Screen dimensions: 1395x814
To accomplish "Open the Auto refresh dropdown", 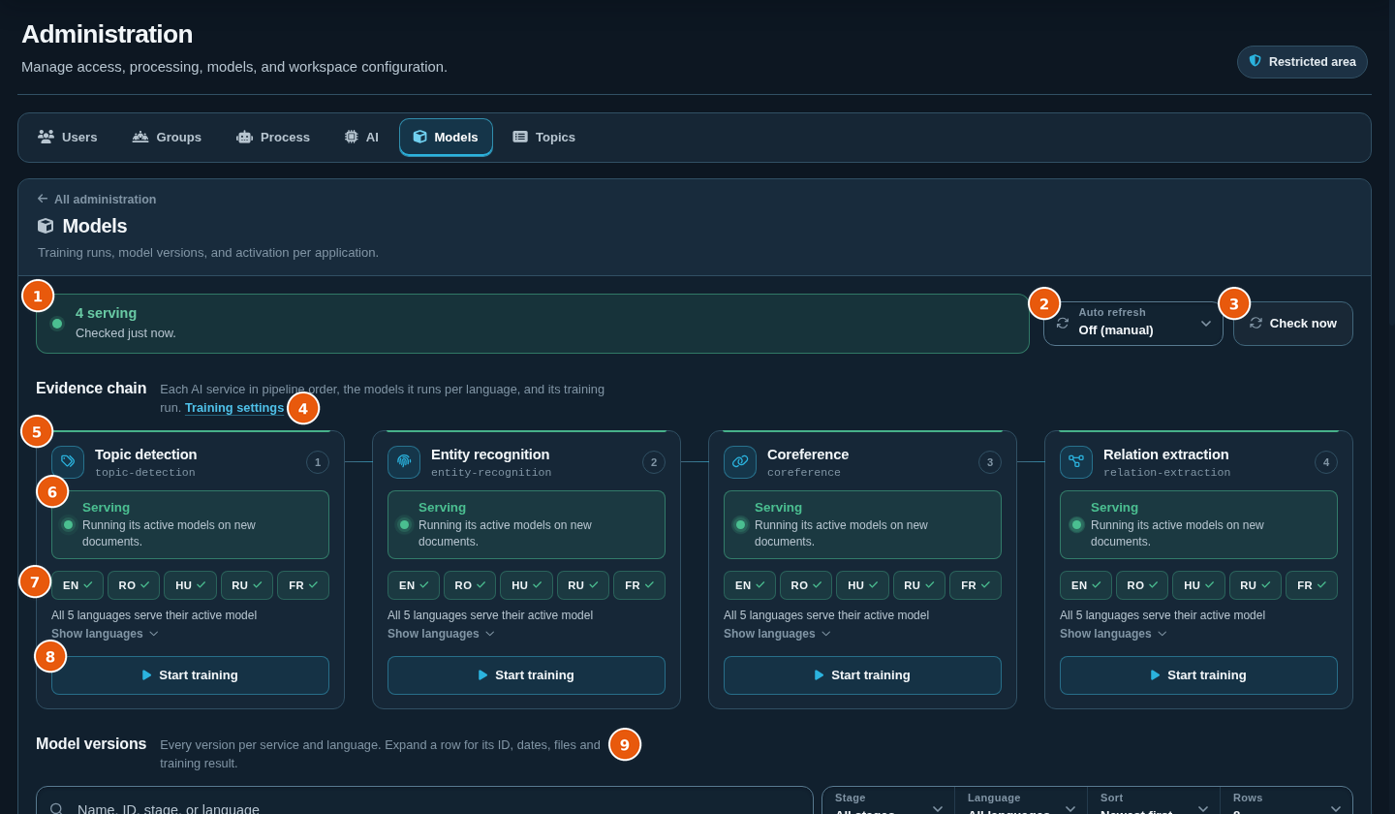I will click(1133, 324).
